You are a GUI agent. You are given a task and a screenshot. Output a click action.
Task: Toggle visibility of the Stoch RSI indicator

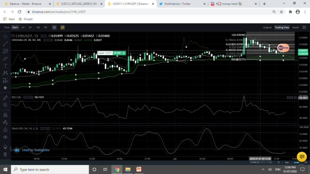click(42, 129)
